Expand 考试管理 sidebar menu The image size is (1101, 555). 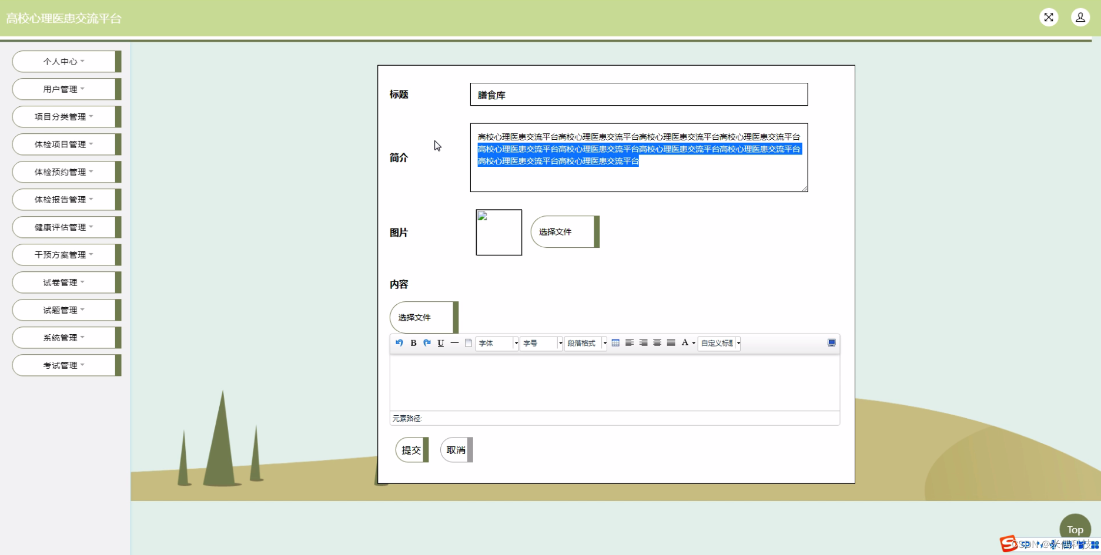click(66, 365)
